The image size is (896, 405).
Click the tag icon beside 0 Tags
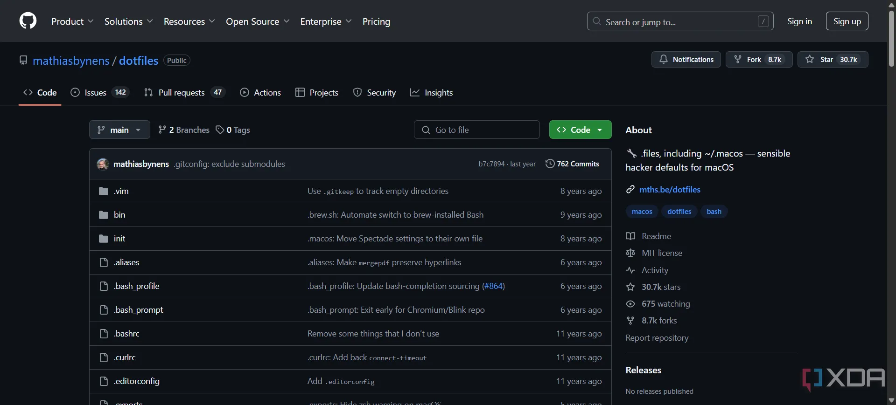(220, 130)
